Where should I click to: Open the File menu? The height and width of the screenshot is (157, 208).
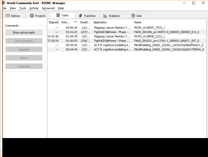point(4,8)
